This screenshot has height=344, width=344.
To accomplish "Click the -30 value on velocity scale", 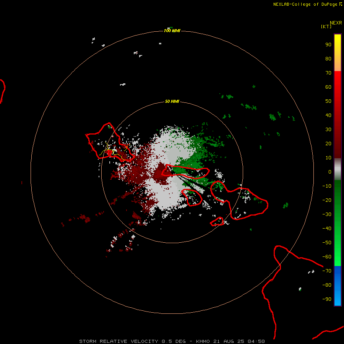I will [327, 214].
